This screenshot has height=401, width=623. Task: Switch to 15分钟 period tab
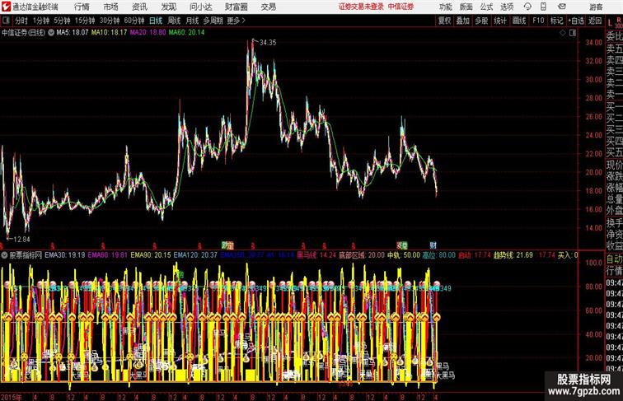point(85,21)
